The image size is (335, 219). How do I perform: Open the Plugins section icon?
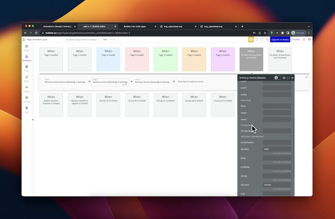(27, 88)
